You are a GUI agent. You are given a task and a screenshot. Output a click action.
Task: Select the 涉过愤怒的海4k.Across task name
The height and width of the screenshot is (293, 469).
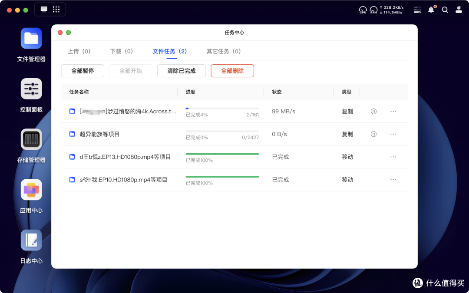pyautogui.click(x=128, y=111)
